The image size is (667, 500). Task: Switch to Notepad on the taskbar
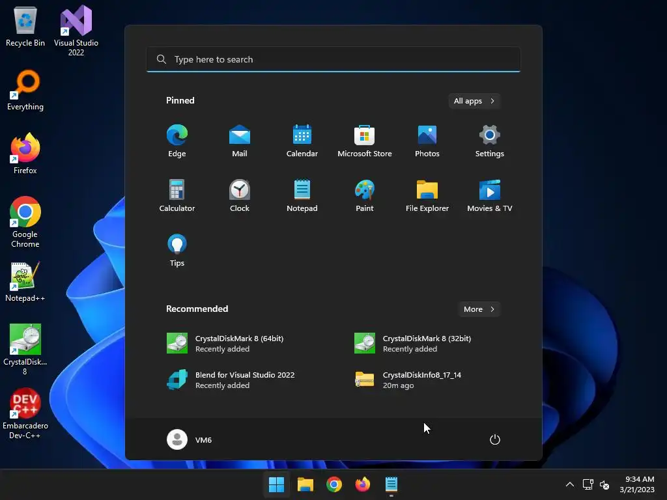coord(391,484)
